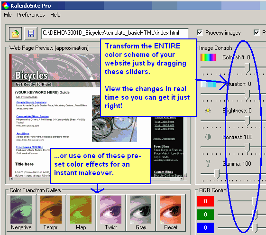Apply the Negative color effect
Screen dimensions: 266x235
pyautogui.click(x=21, y=213)
